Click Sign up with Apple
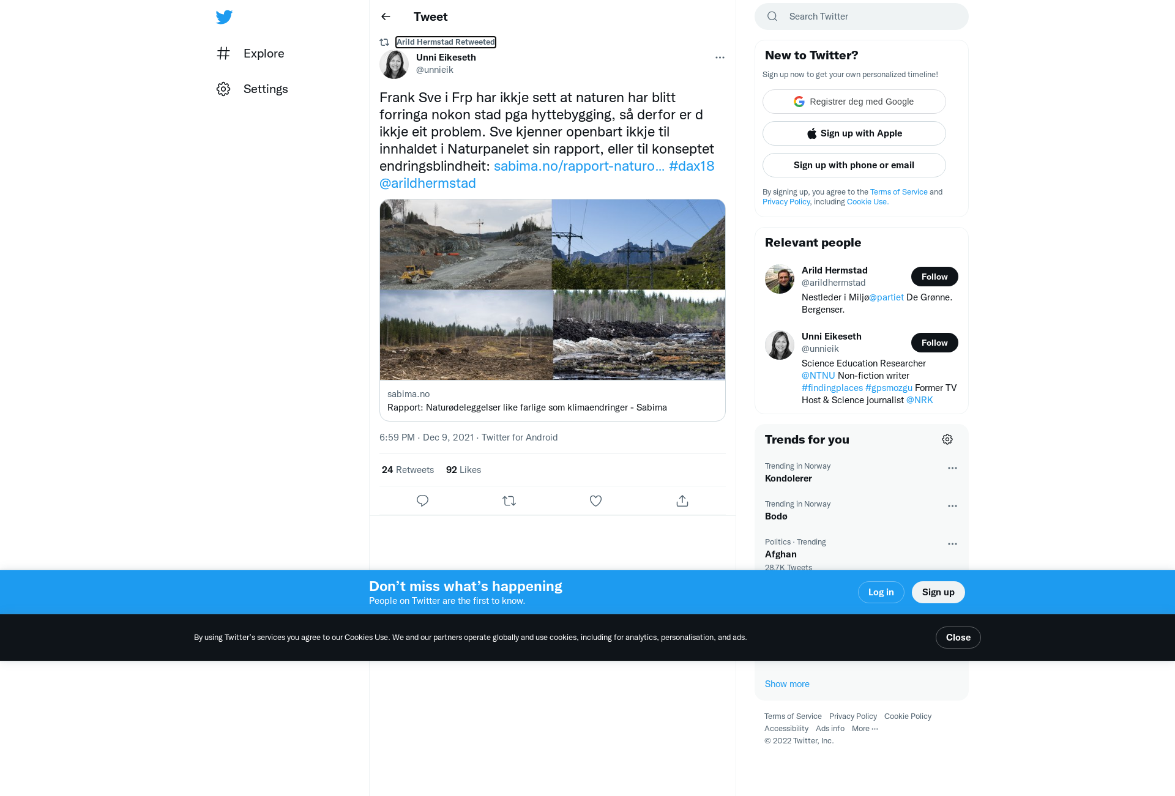This screenshot has width=1175, height=796. click(x=854, y=133)
